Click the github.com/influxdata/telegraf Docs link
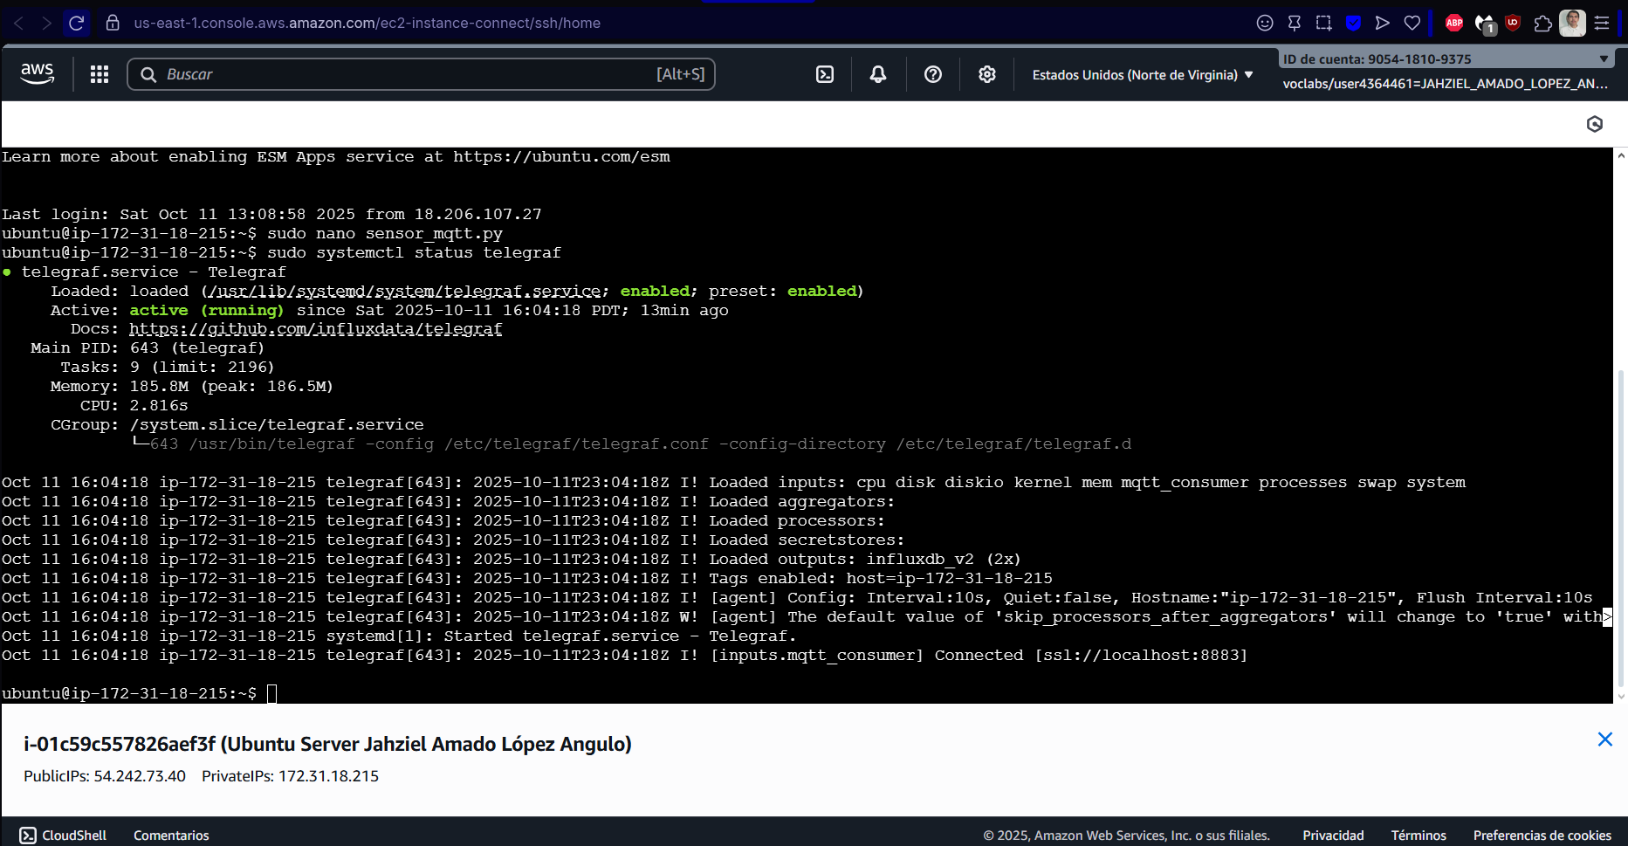The width and height of the screenshot is (1628, 846). tap(316, 329)
